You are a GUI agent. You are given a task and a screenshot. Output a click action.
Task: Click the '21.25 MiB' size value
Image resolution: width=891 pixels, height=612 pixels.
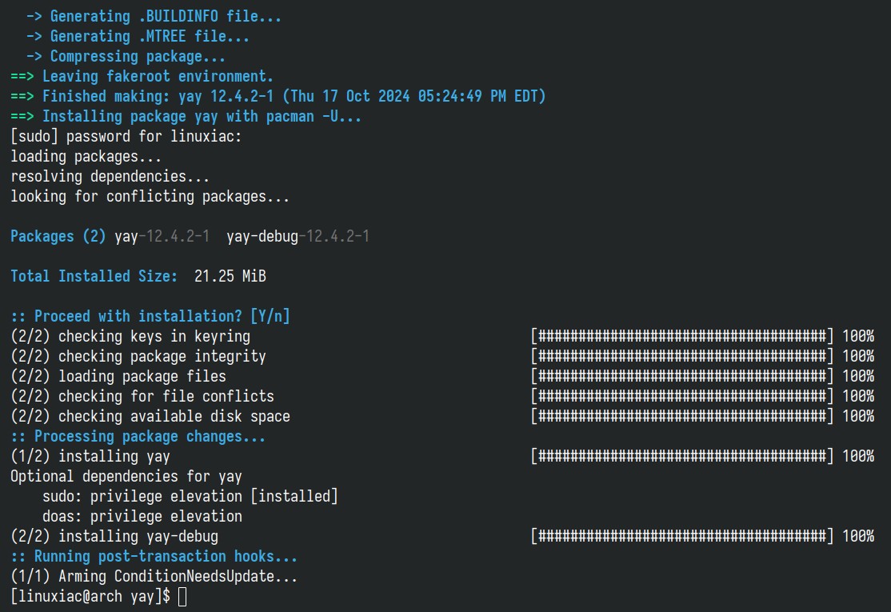pos(230,276)
